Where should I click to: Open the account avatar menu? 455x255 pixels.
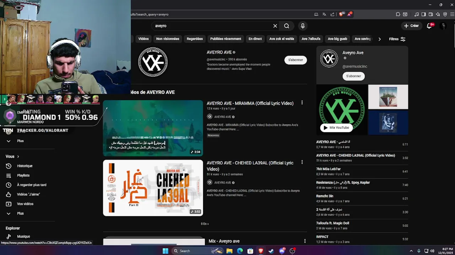[x=443, y=26]
